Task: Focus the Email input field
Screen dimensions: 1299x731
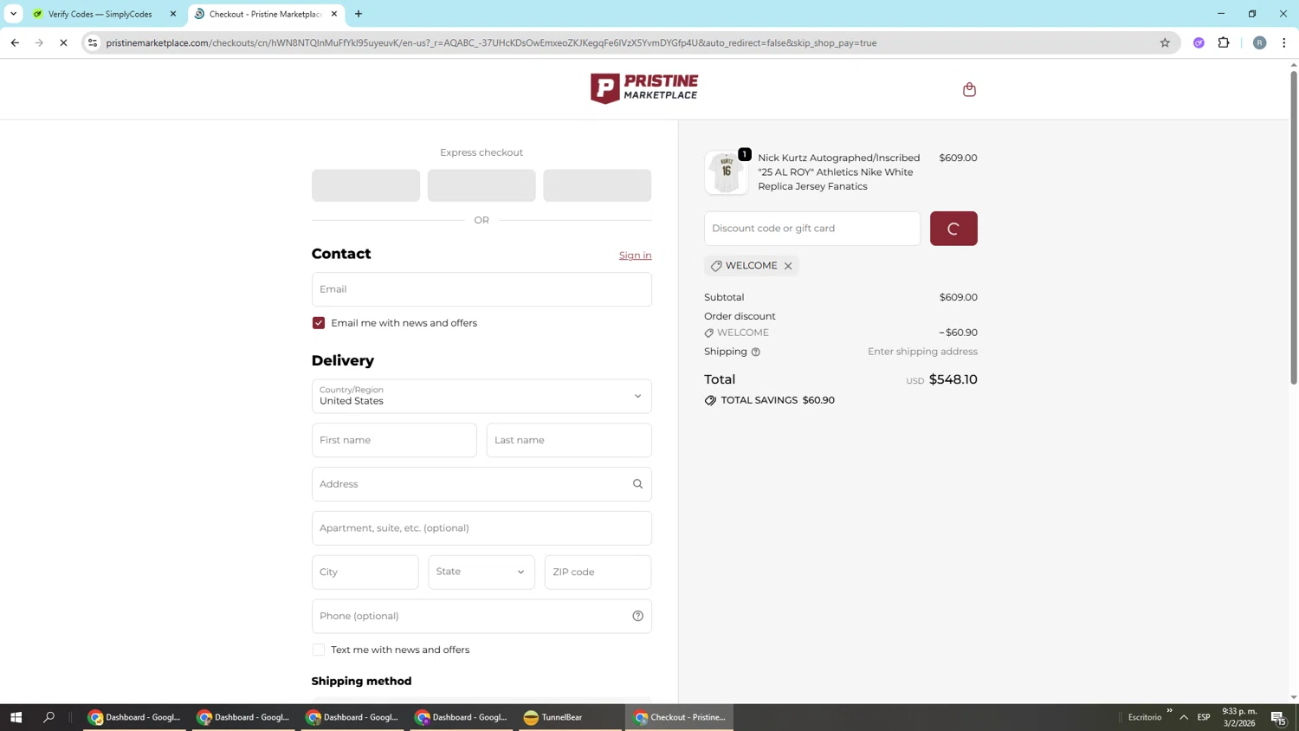Action: click(481, 289)
